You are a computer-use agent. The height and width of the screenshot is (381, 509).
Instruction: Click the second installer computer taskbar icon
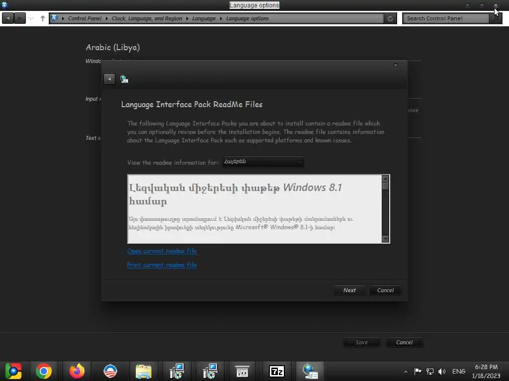coord(210,371)
